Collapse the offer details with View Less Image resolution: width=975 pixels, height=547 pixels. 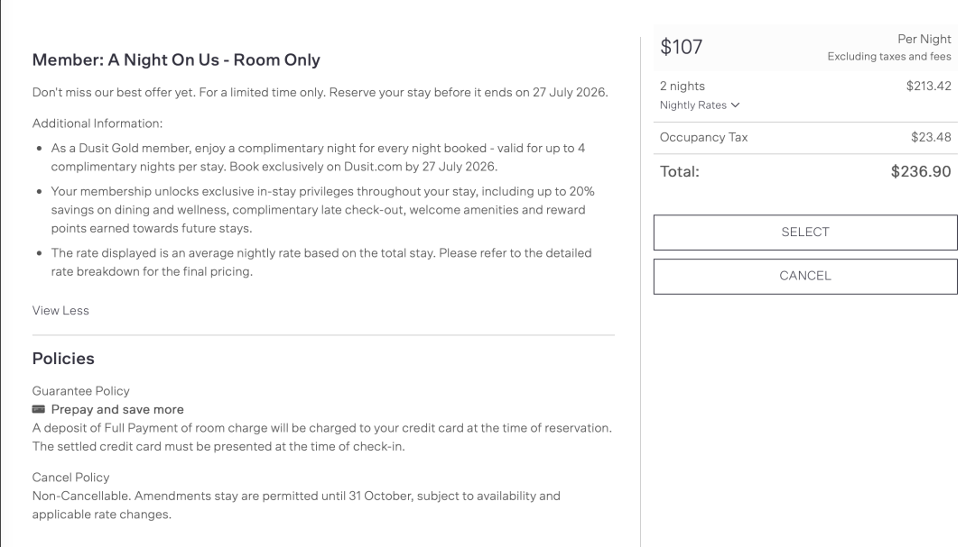pyautogui.click(x=60, y=310)
